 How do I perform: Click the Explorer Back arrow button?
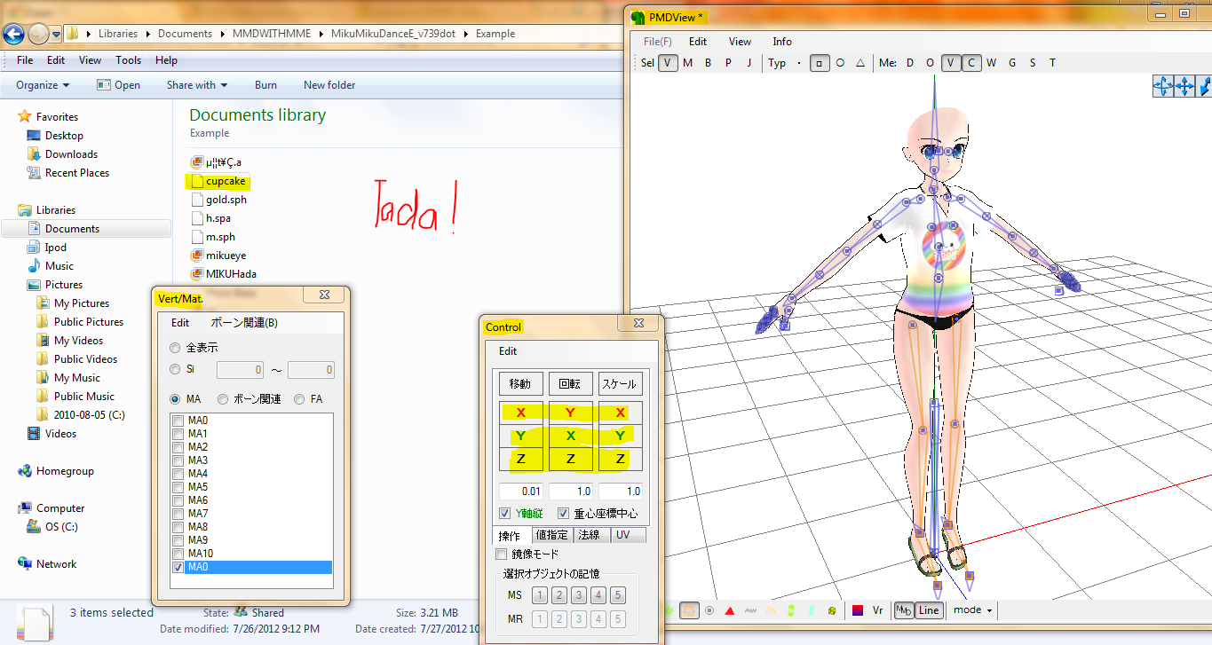[x=14, y=34]
